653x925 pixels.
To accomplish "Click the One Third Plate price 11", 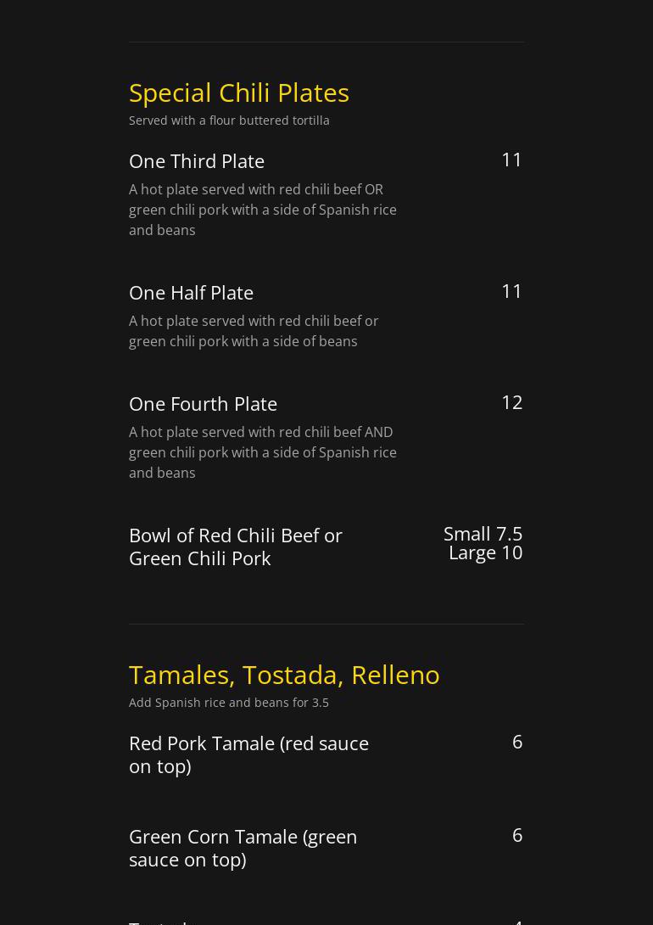I will pyautogui.click(x=511, y=160).
